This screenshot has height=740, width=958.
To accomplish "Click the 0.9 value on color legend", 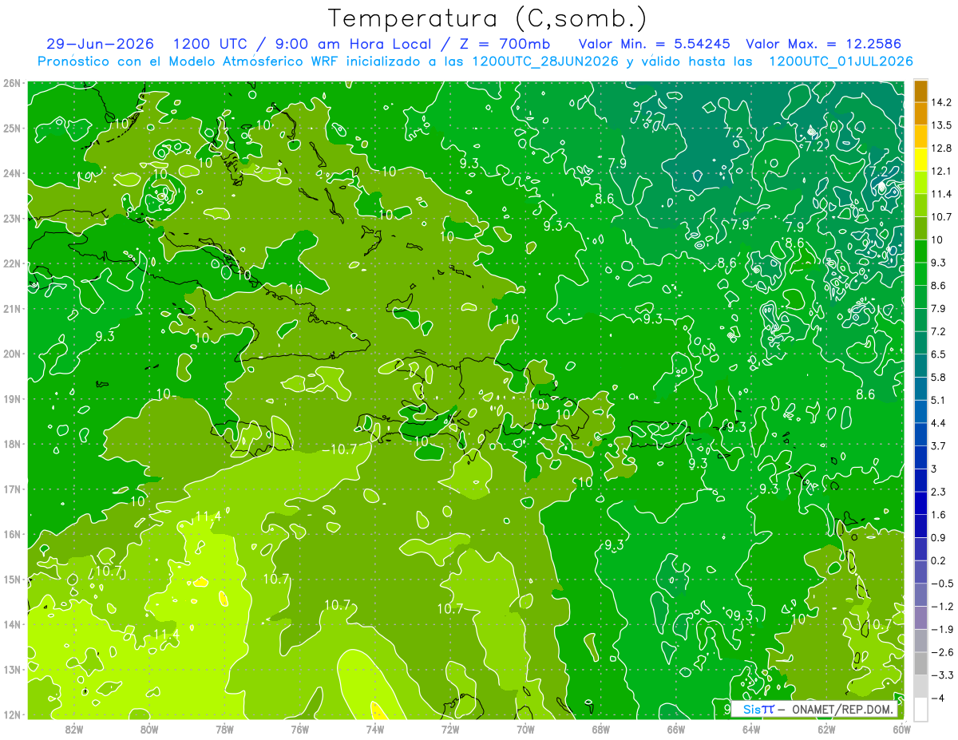I will 938,537.
